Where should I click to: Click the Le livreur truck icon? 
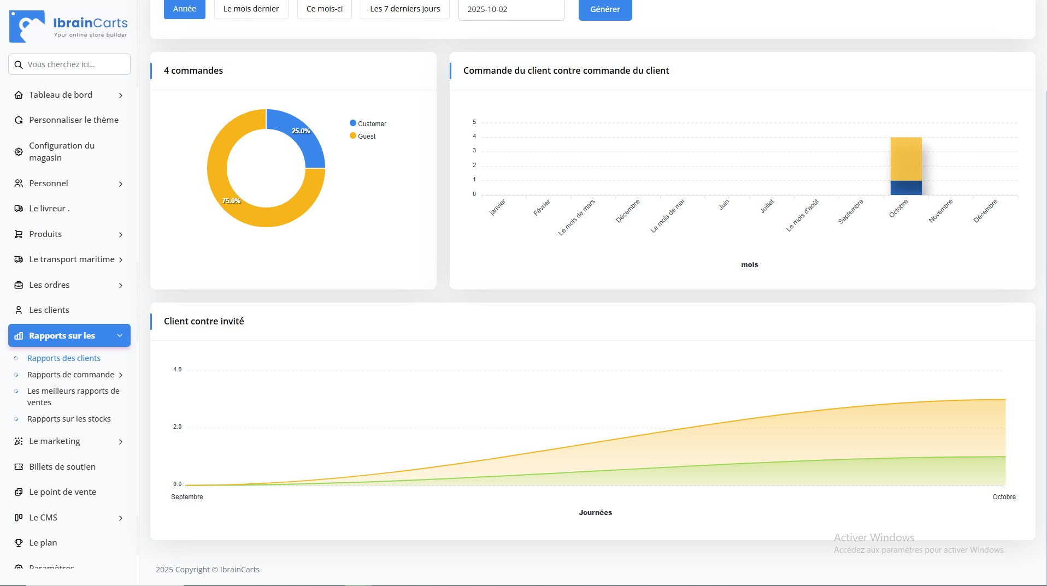(19, 209)
